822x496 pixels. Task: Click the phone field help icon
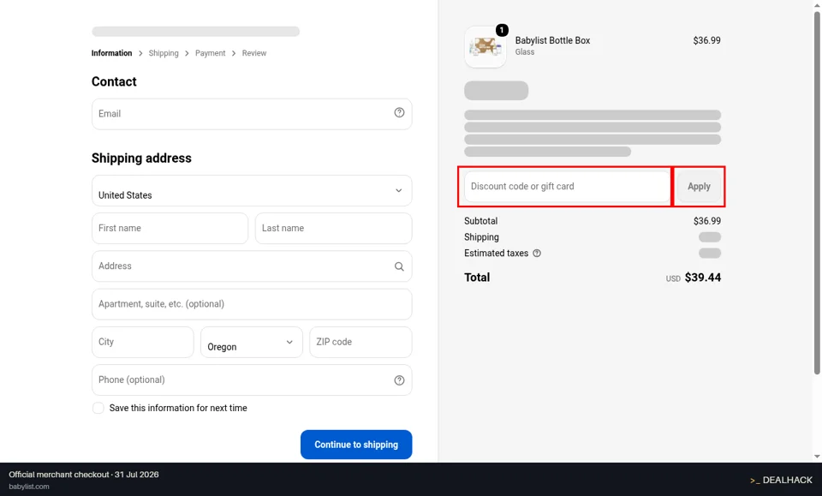(x=399, y=380)
